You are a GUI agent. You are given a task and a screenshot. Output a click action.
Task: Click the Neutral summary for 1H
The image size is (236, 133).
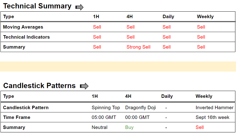[100, 127]
